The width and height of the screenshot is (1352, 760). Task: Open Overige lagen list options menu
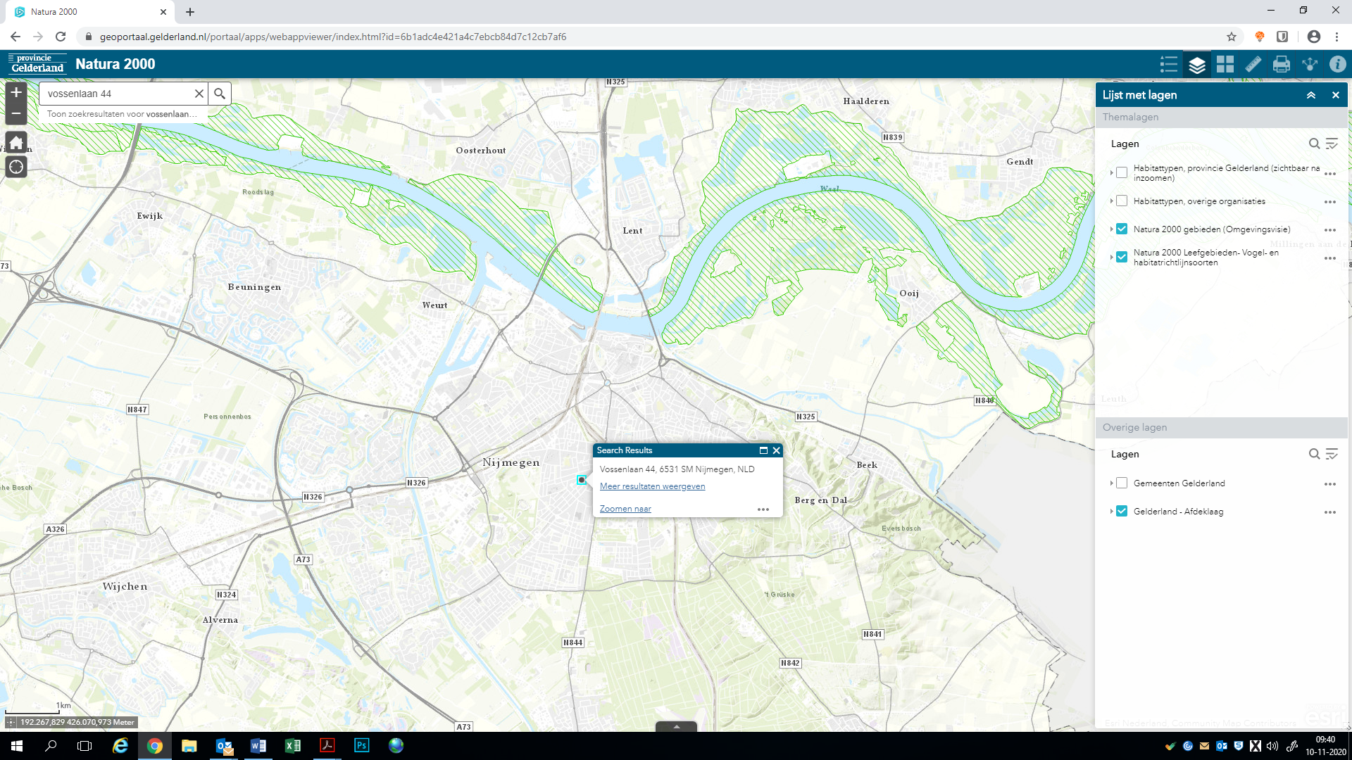[1332, 454]
